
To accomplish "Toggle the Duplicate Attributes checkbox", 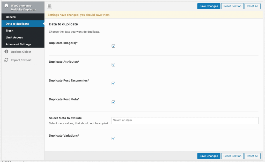I will pos(113,65).
